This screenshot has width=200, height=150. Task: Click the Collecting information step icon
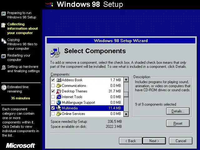3,25
